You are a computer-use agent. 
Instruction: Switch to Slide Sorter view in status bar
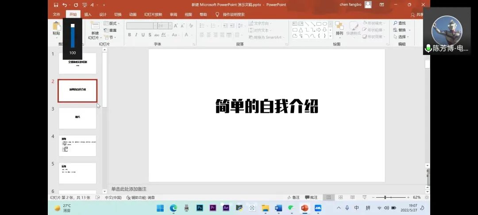click(x=340, y=197)
